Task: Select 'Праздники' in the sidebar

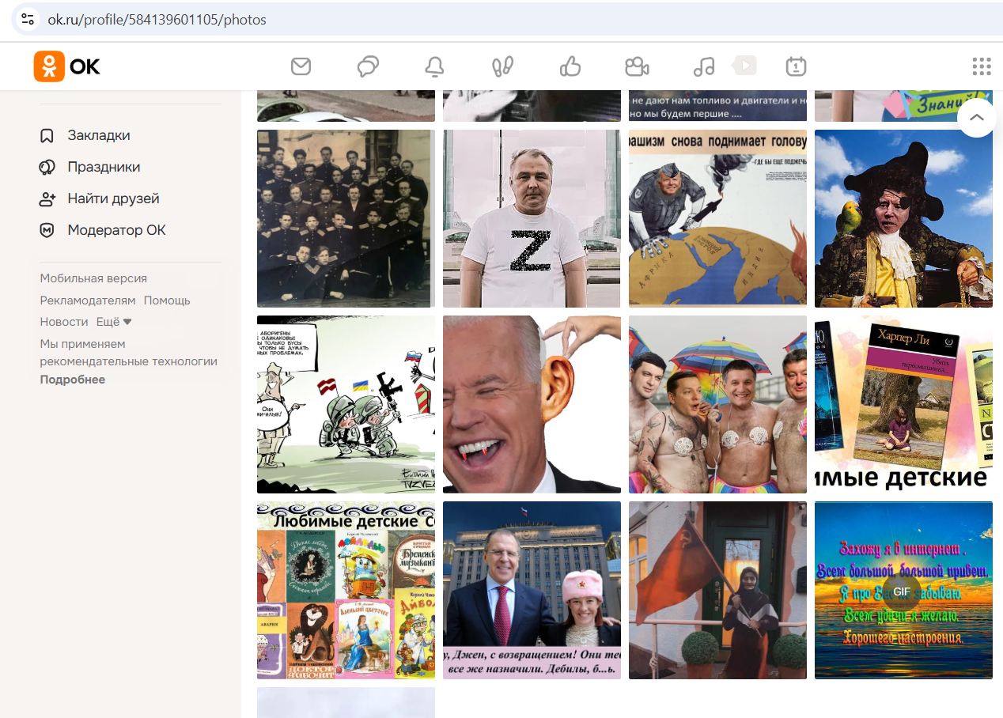Action: (104, 167)
